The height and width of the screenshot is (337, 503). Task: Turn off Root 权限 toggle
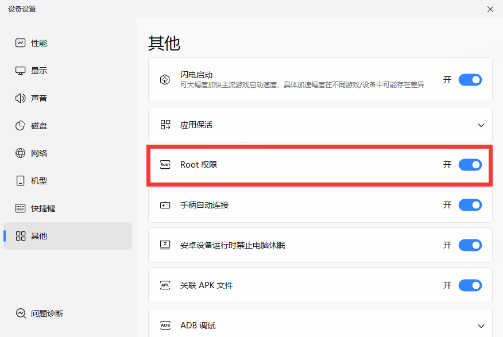pos(470,165)
